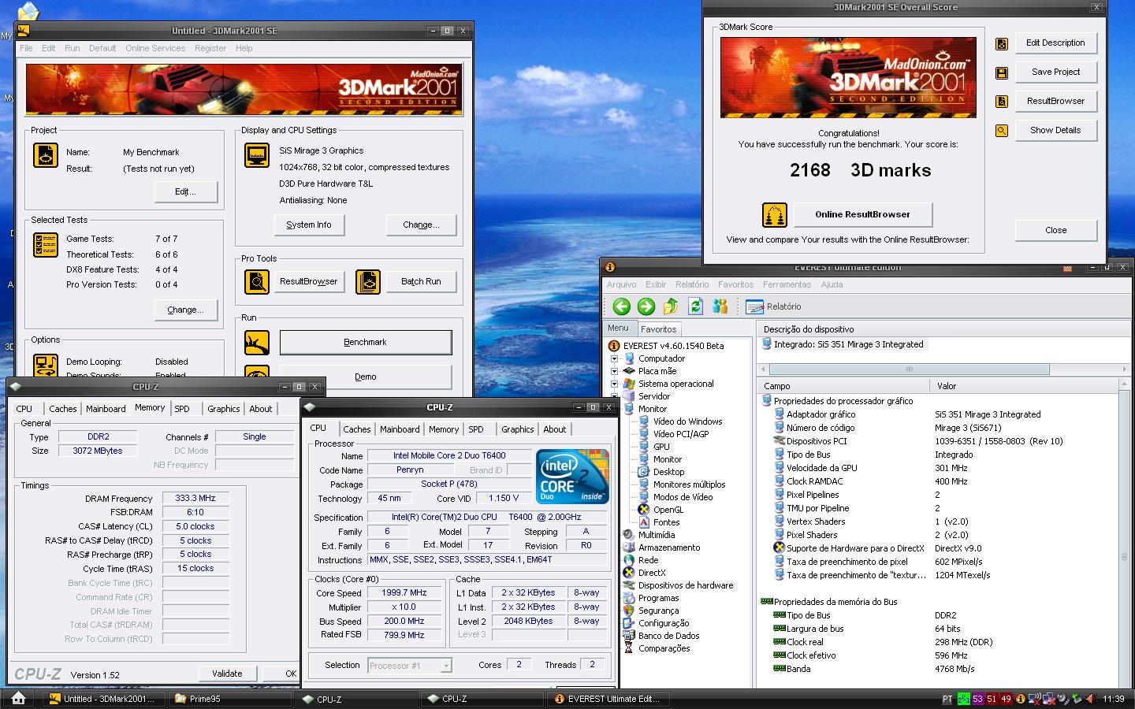This screenshot has height=709, width=1135.
Task: Click the PT language indicator in tray
Action: (x=947, y=699)
